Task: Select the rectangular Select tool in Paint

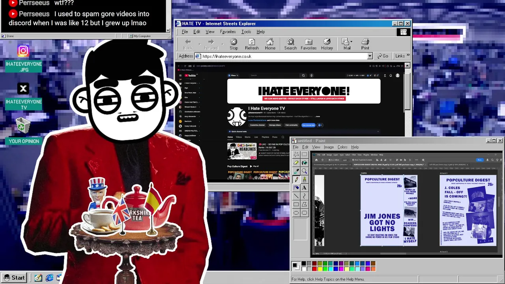Action: coord(304,154)
